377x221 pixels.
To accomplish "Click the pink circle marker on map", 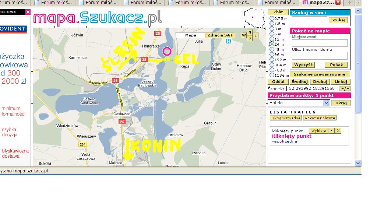I will point(167,51).
